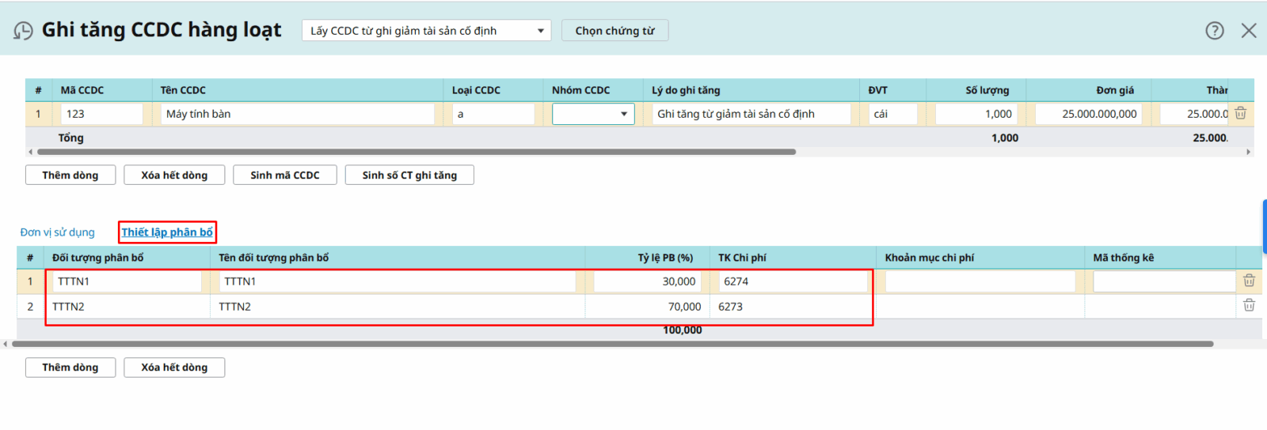Click TK Chi phí field with 6274

pos(792,281)
